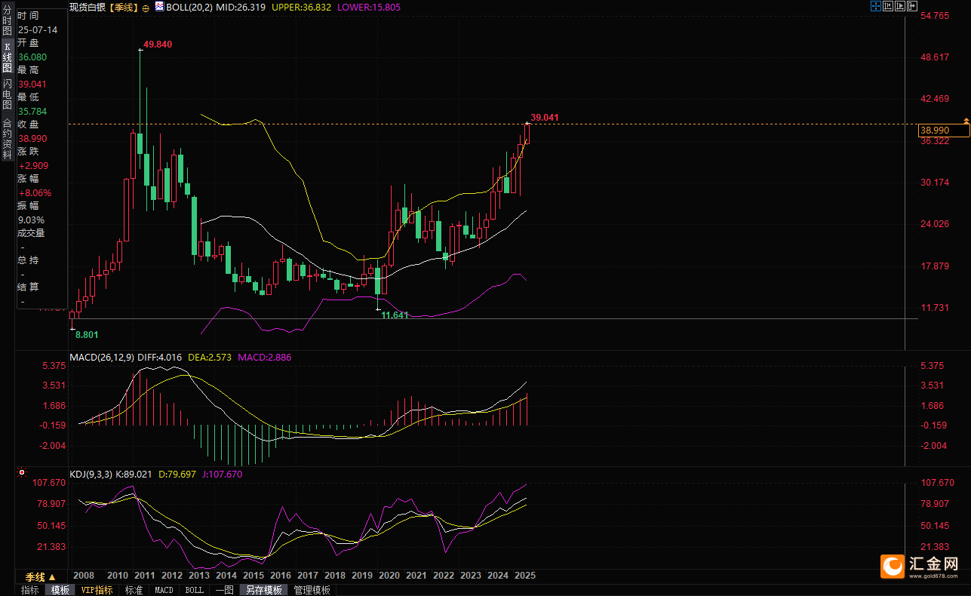
Task: Open 管理模板 template manager
Action: (x=312, y=590)
